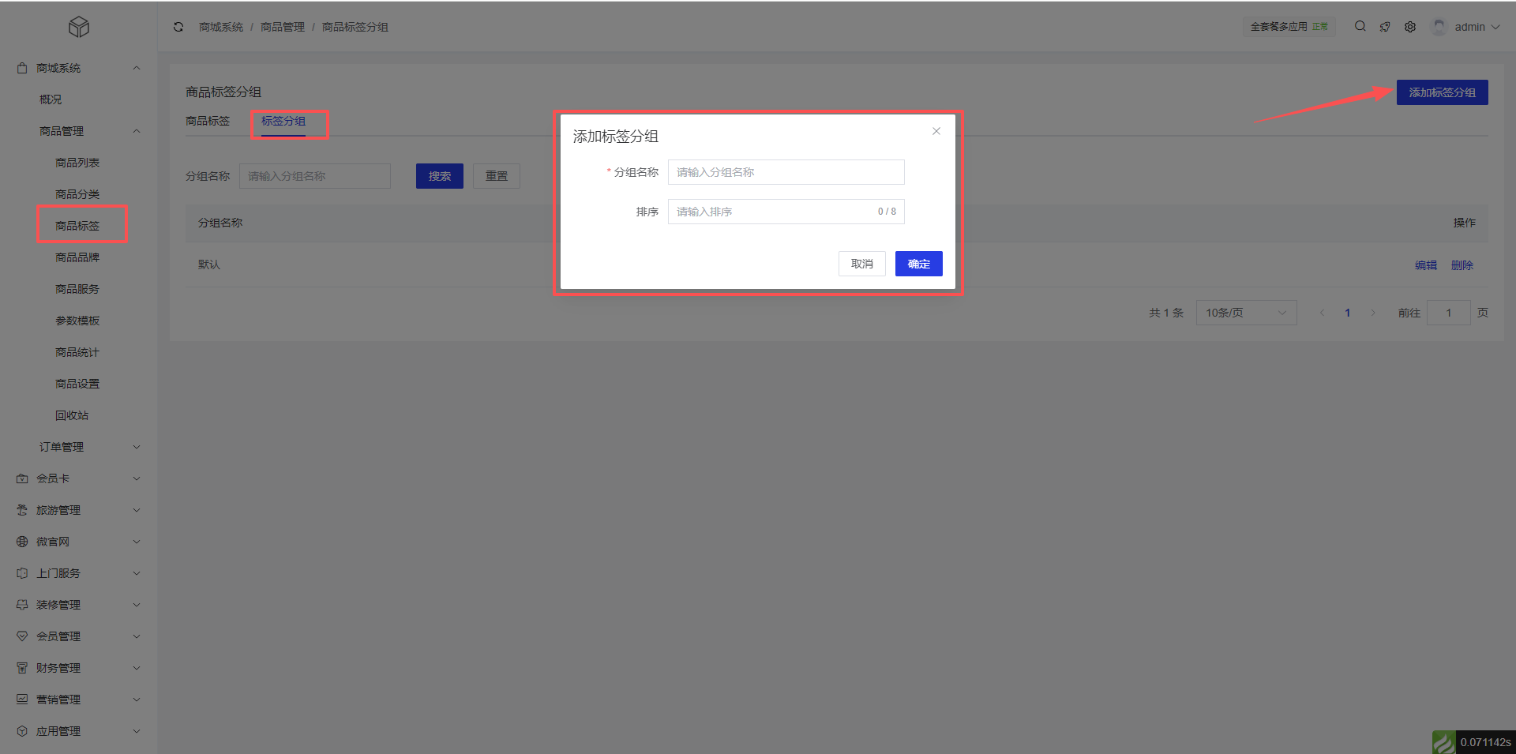Open 商品列表 in the sidebar
1516x754 pixels.
(77, 163)
